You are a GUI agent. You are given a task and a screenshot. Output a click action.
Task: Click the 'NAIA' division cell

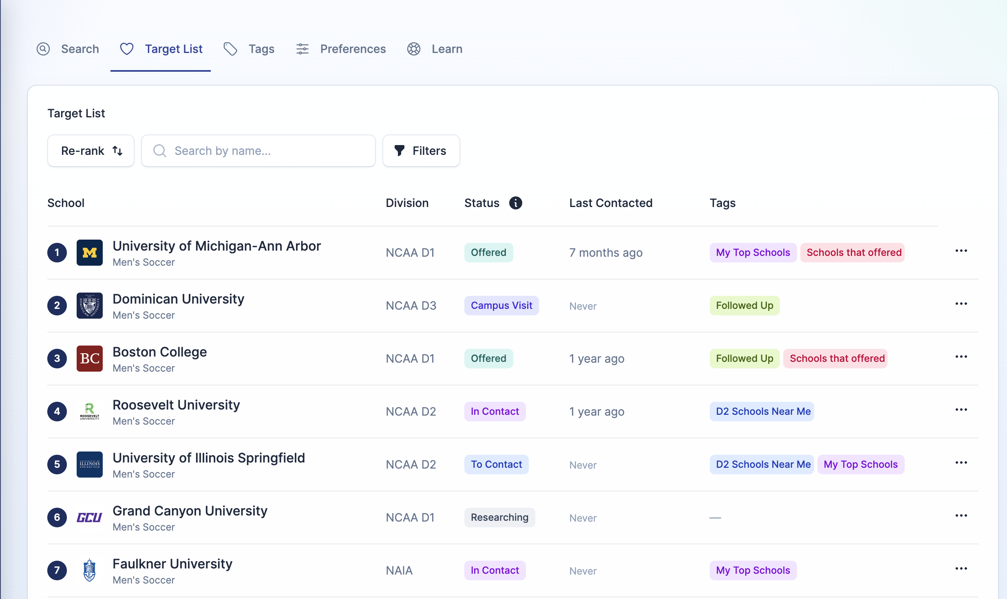399,570
